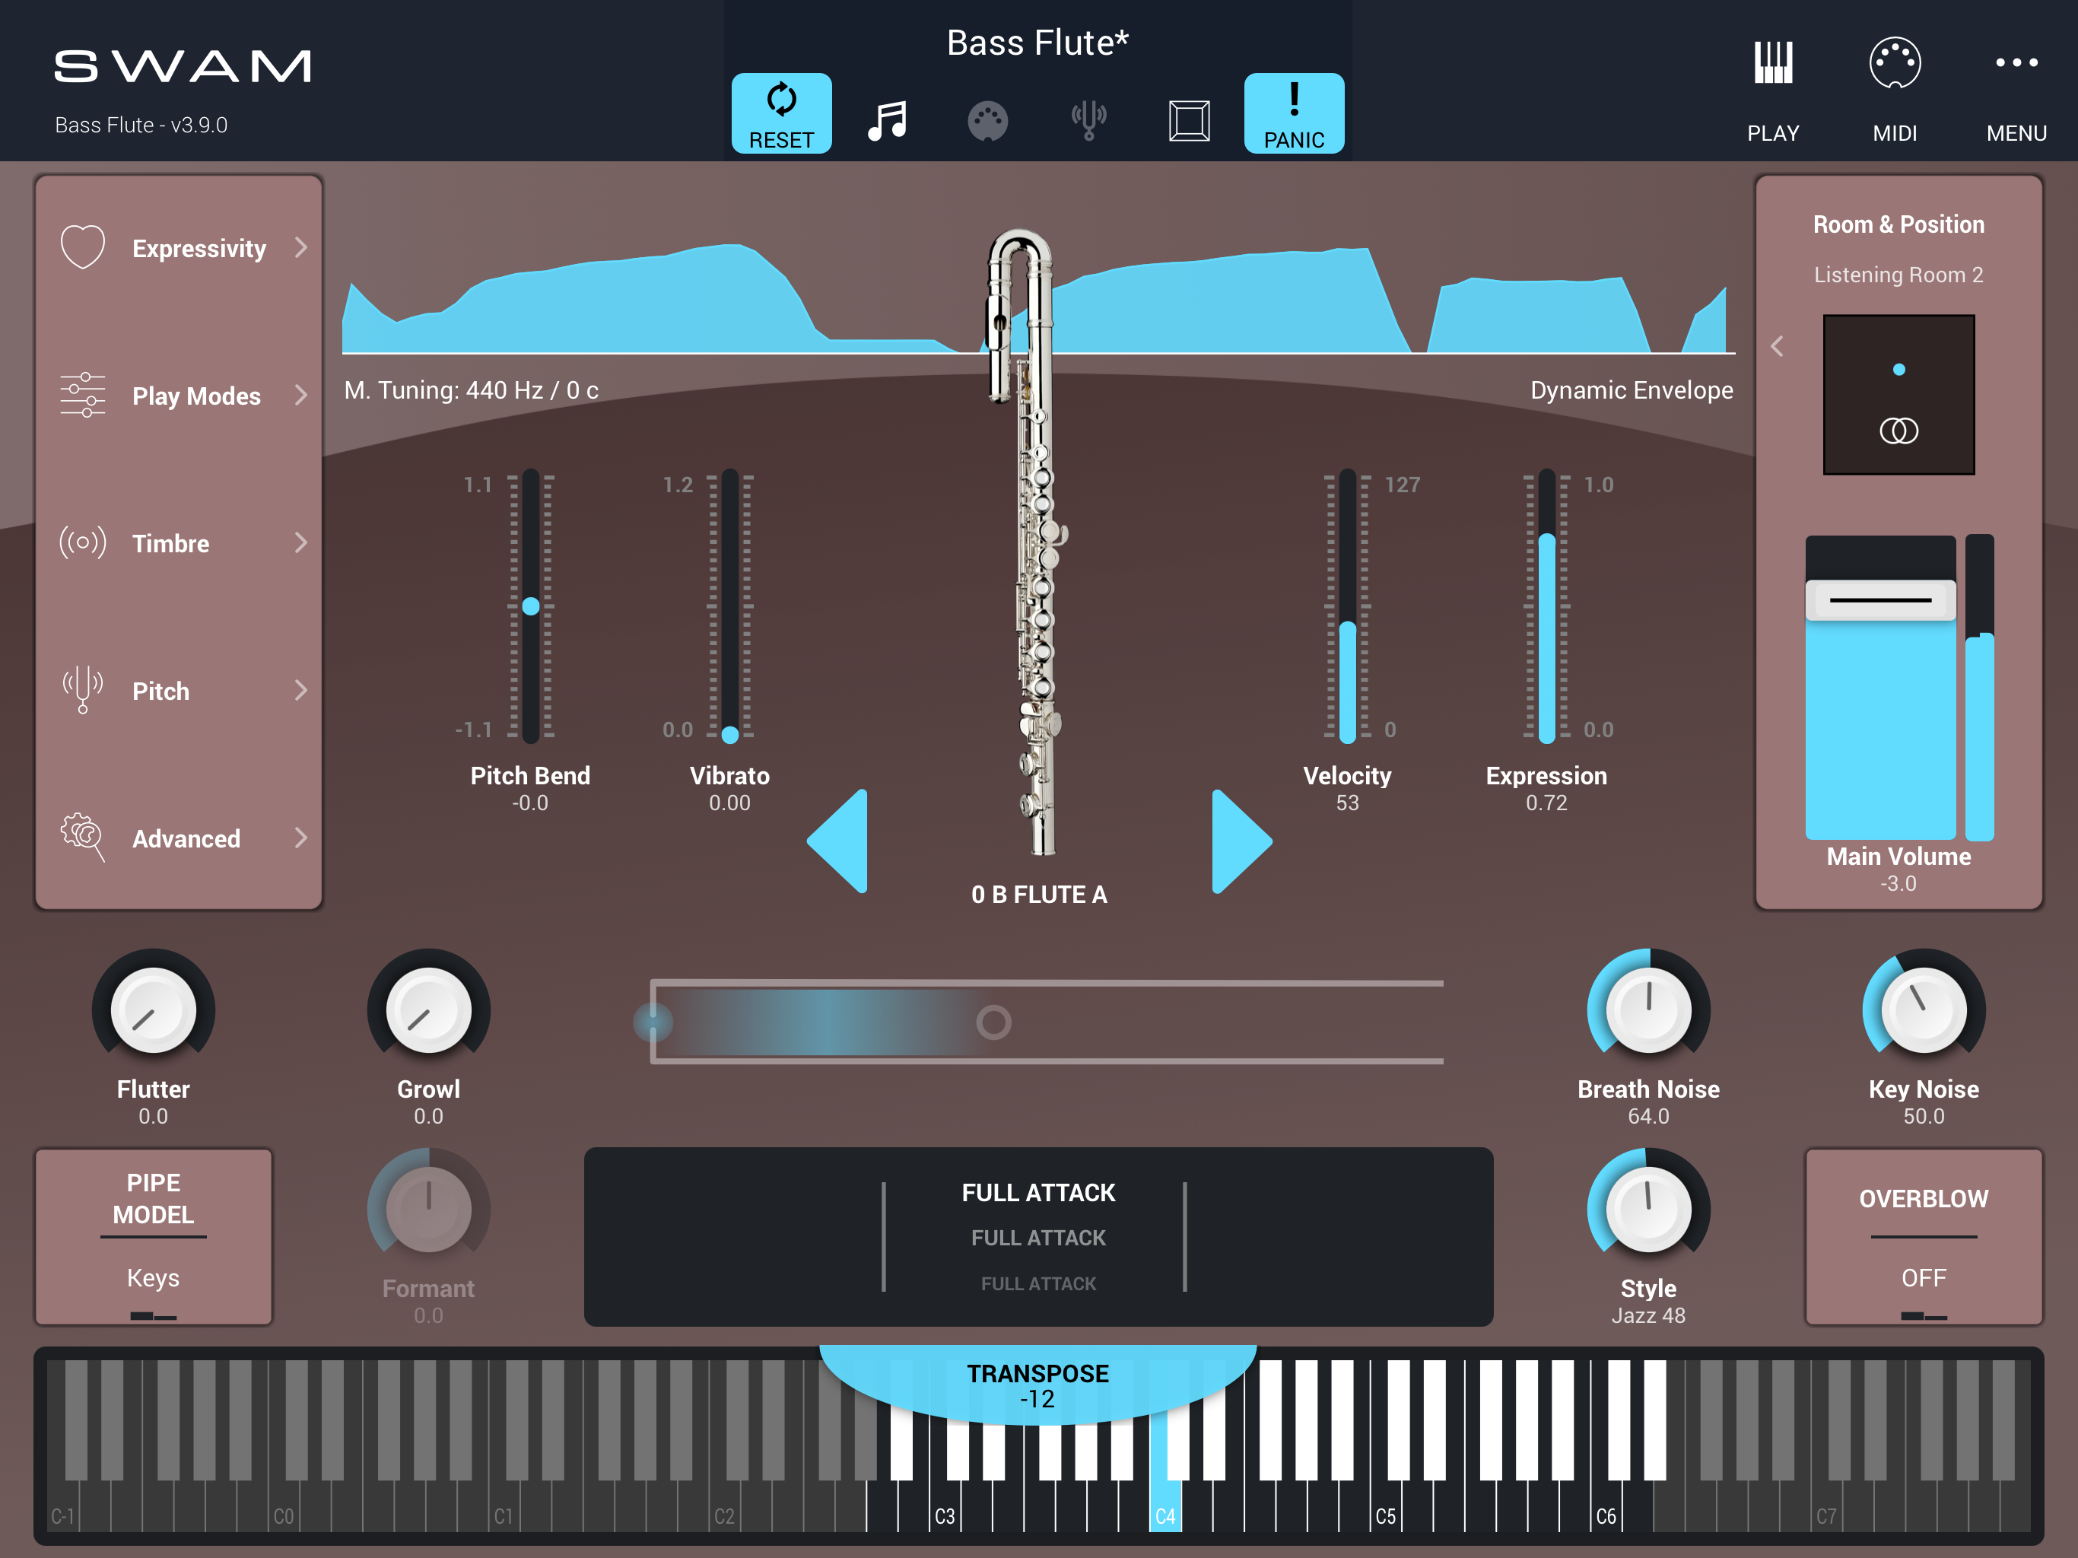Click the ring handle on horizontal slider
Screen dimensions: 2078x1558
(x=993, y=1022)
